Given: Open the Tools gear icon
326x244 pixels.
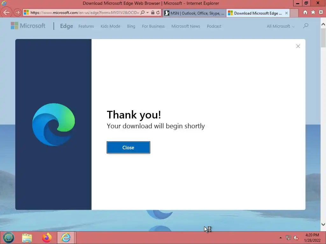Looking at the screenshot, I should [x=321, y=12].
